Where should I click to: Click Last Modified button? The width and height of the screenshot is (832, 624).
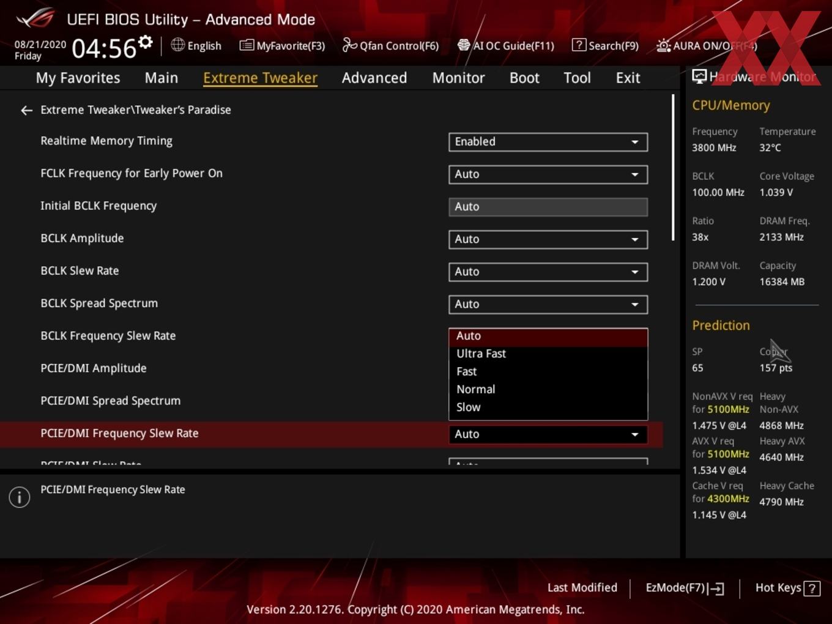coord(582,588)
